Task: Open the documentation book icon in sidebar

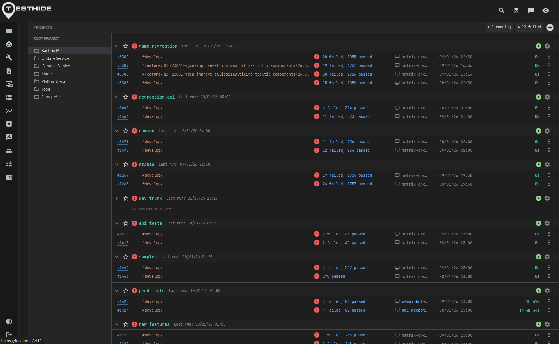Action: pyautogui.click(x=9, y=177)
